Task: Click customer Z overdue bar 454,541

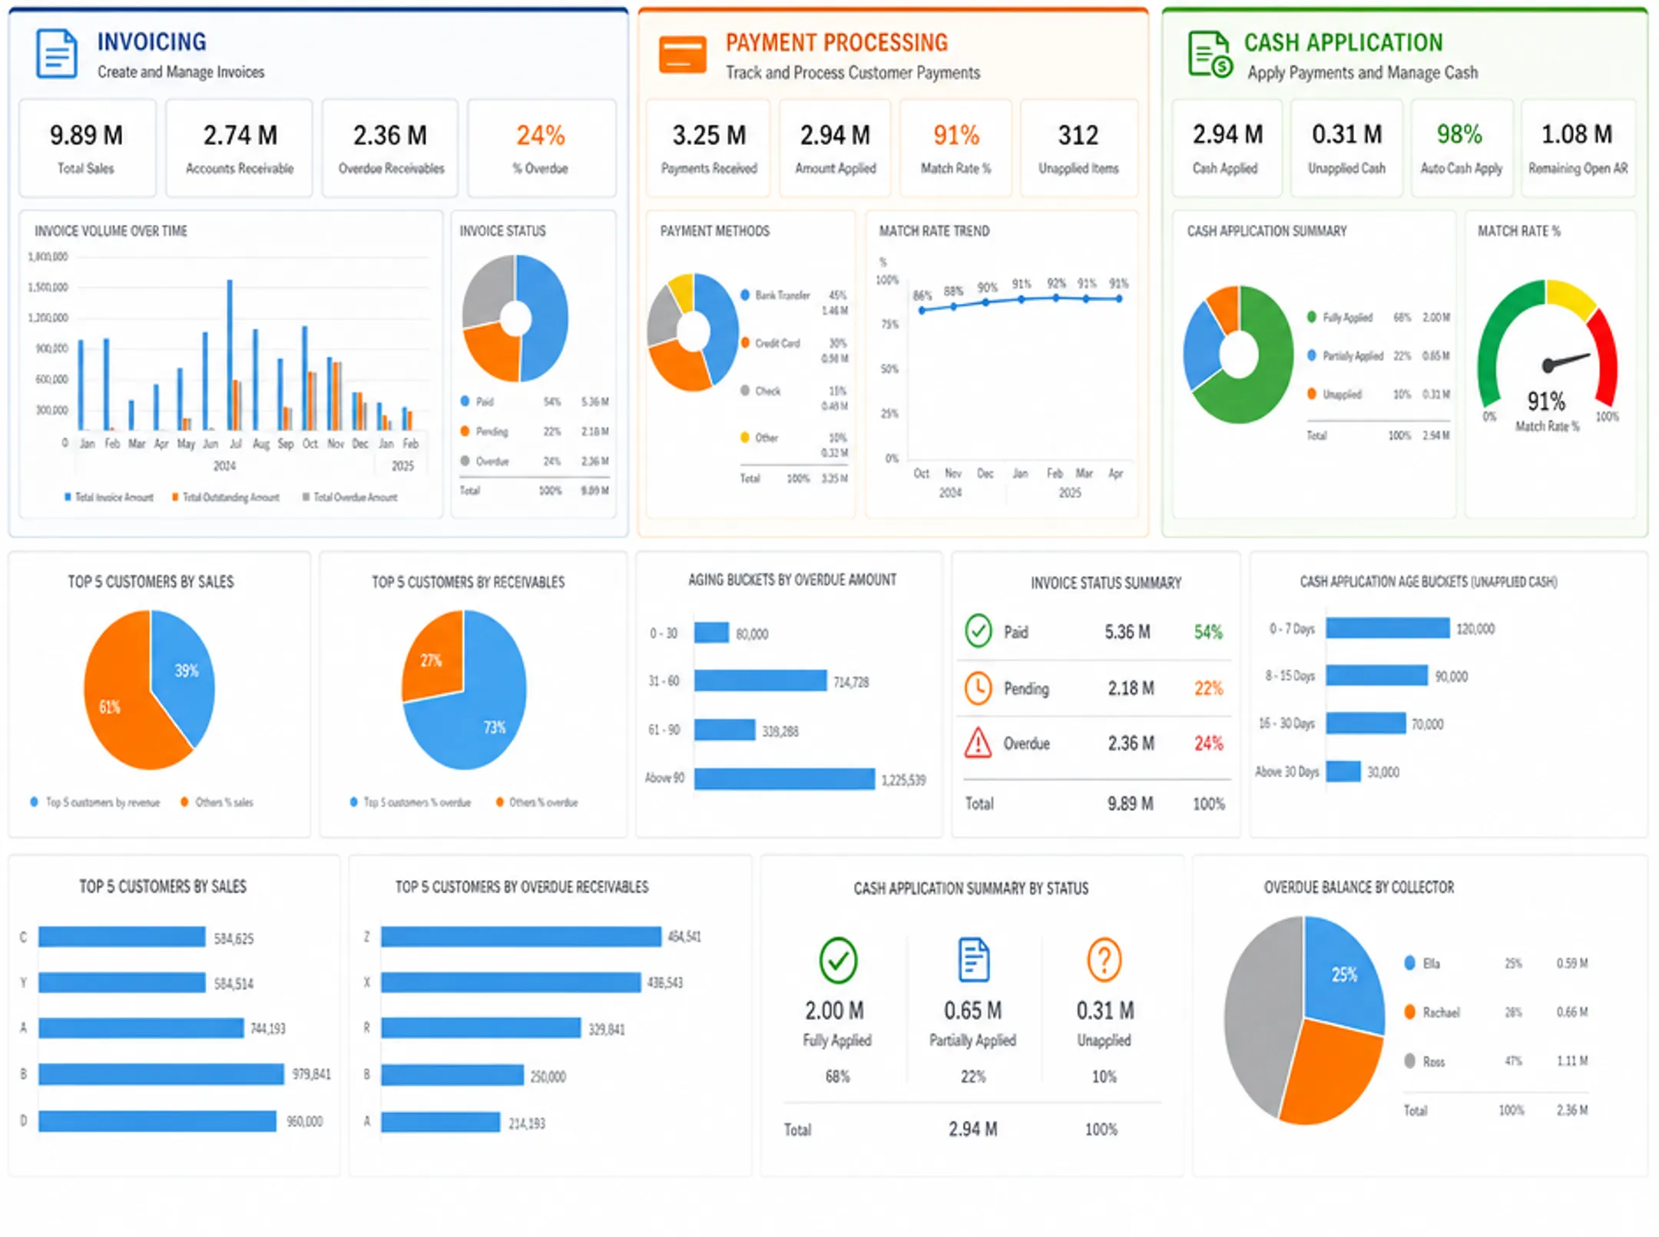Action: (521, 936)
